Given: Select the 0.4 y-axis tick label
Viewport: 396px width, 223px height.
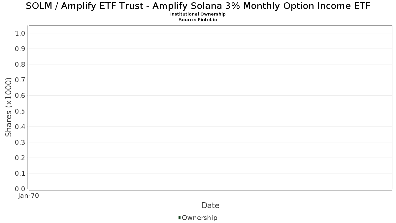Looking at the screenshot, I should point(20,127).
